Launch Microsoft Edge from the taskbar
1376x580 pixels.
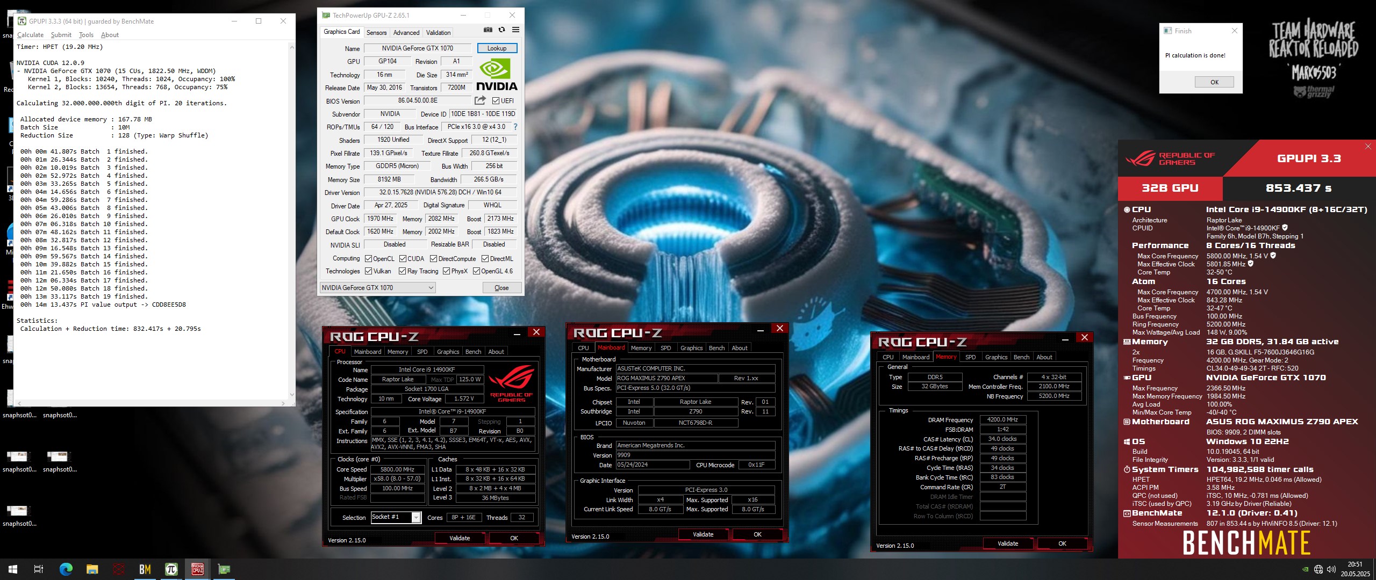click(66, 569)
